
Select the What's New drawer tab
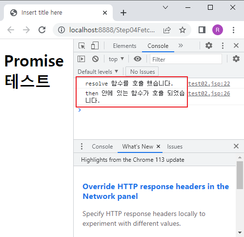coord(138,147)
